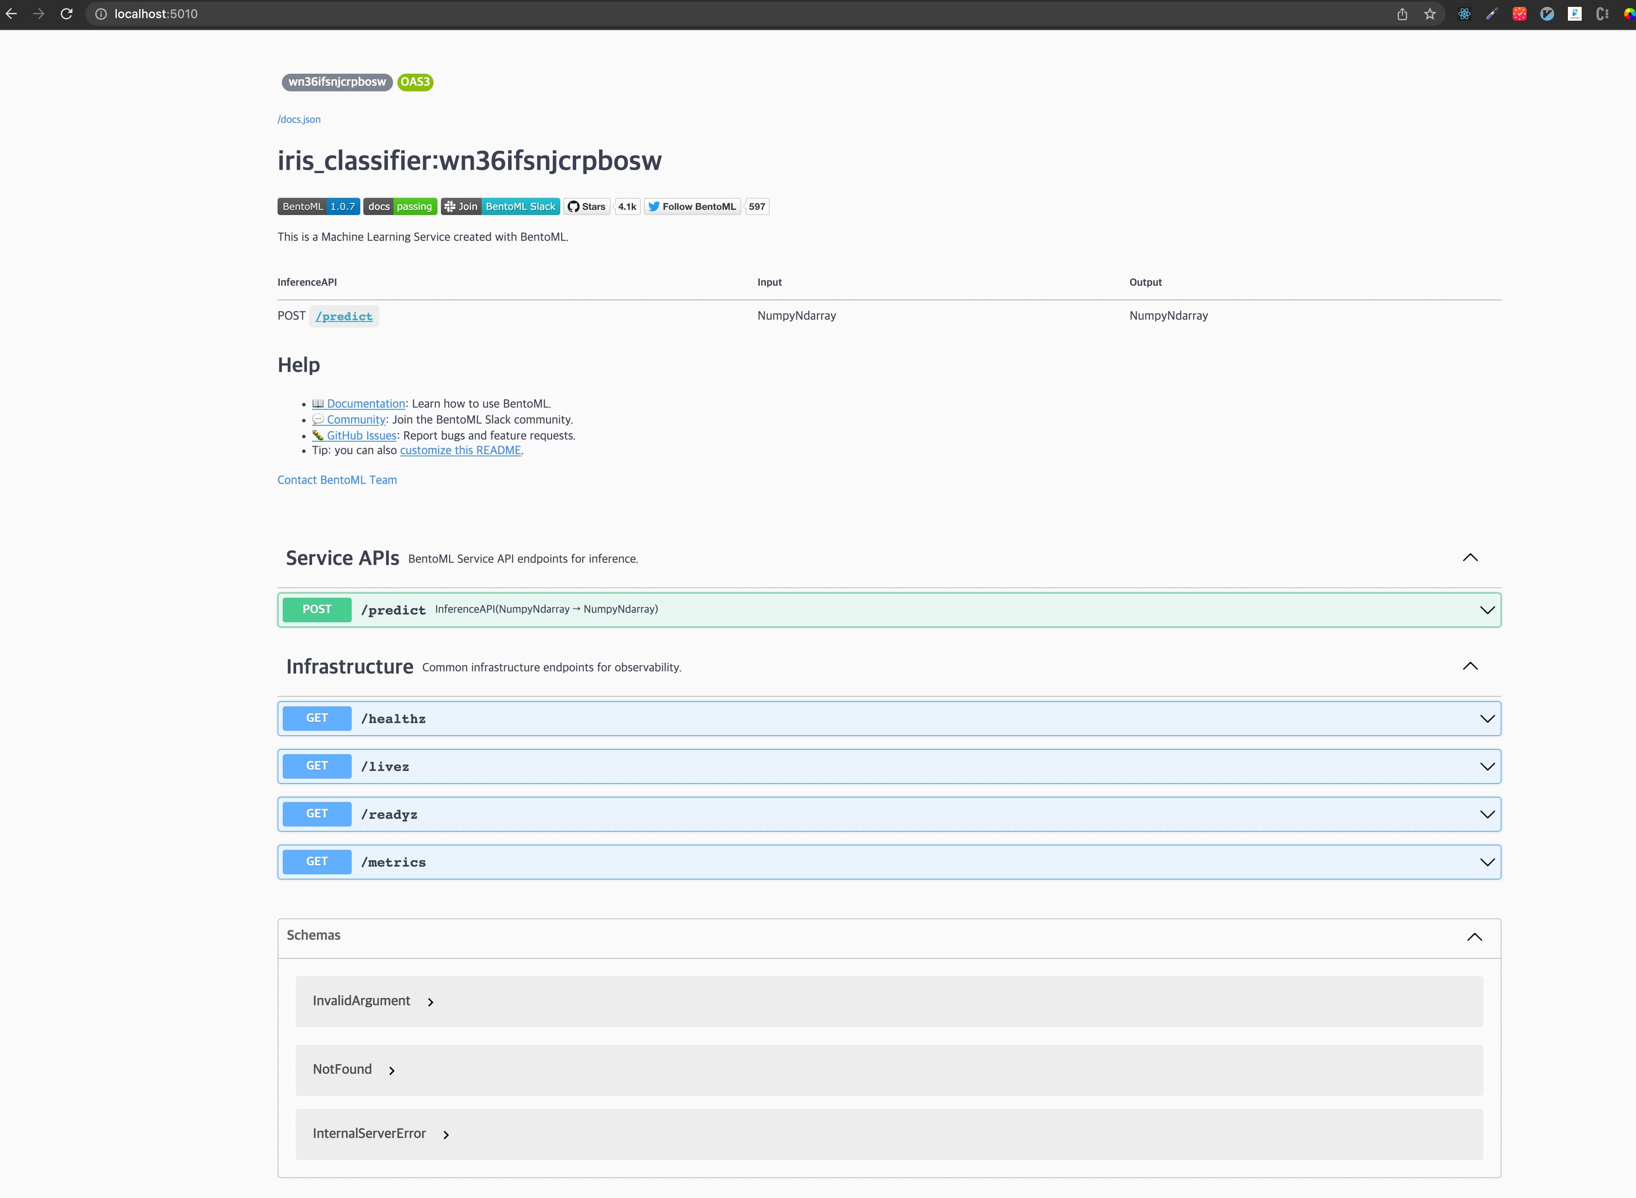This screenshot has width=1636, height=1198.
Task: Click the 4.1k stars count badge
Action: point(627,207)
